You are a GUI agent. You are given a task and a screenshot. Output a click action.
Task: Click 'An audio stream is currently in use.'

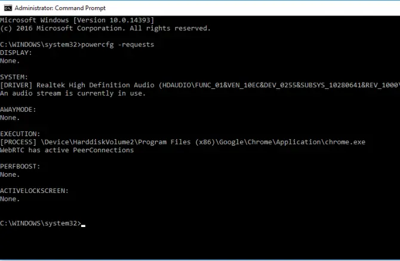[73, 93]
